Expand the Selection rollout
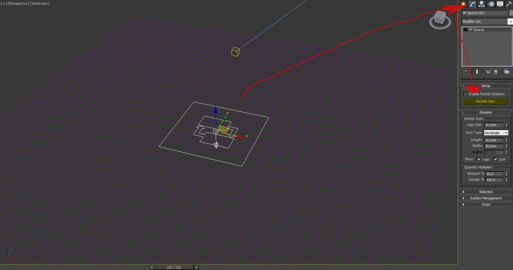 [485, 191]
